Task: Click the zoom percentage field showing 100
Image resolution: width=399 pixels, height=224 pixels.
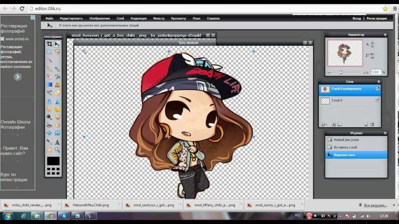Action: 376,72
